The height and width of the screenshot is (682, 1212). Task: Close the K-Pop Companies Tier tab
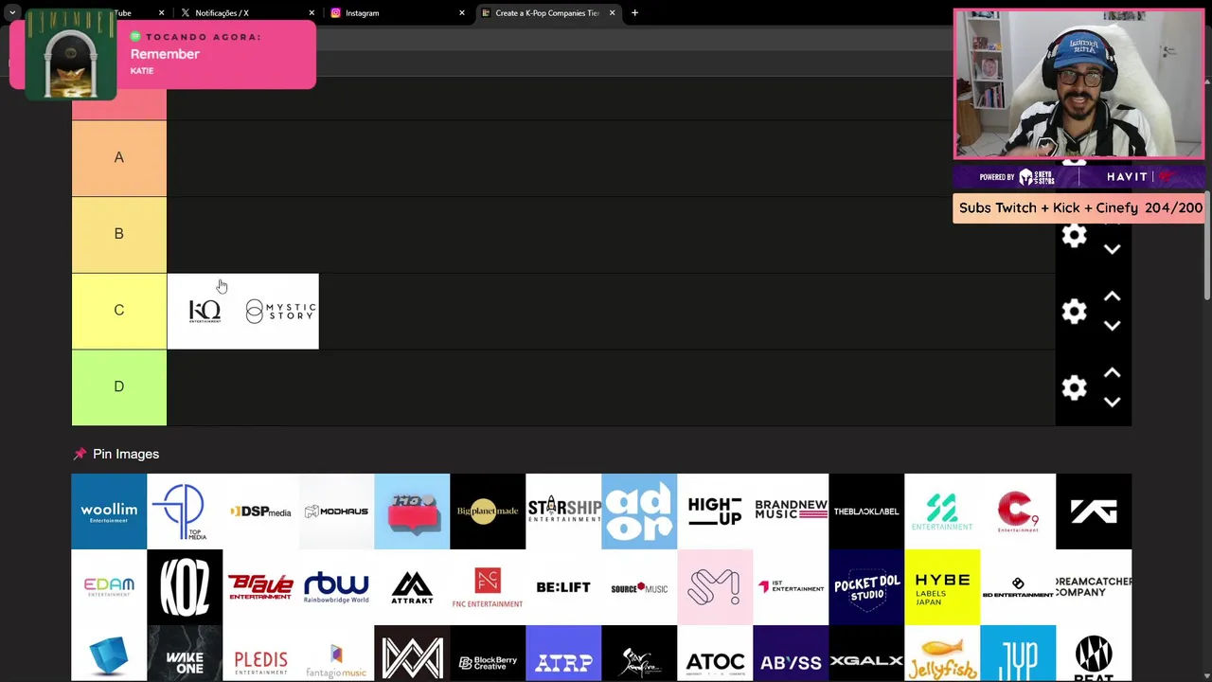click(x=612, y=13)
